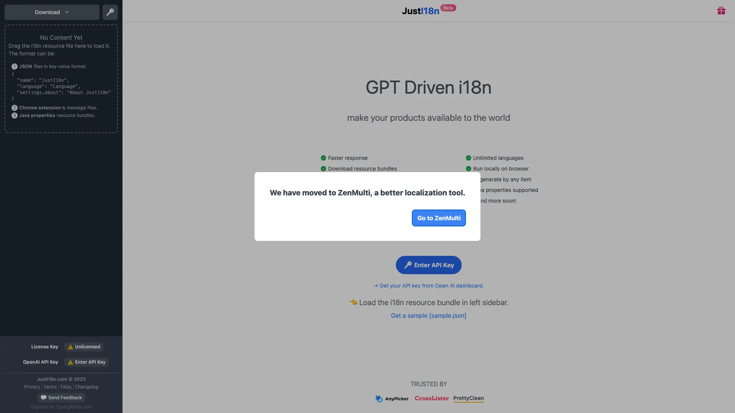Screen dimensions: 735x413
Task: Click the JustI18n logo title
Action: coord(420,11)
